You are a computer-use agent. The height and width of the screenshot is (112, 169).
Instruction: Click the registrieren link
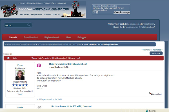pyautogui.click(x=149, y=24)
